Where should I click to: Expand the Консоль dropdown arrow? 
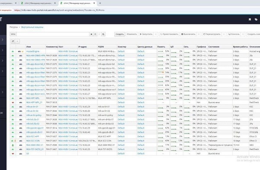(243, 34)
